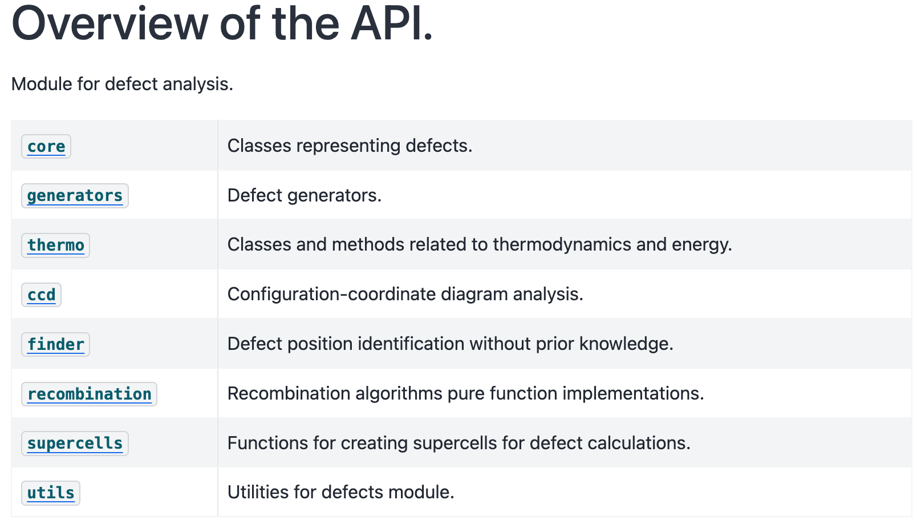Open the ccd module link
This screenshot has height=524, width=917.
pos(42,295)
